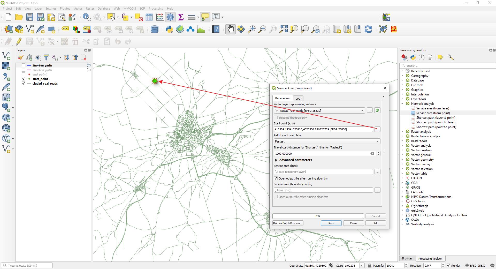Decrease Travel cost using the spinner
496x269 pixels.
pyautogui.click(x=378, y=155)
